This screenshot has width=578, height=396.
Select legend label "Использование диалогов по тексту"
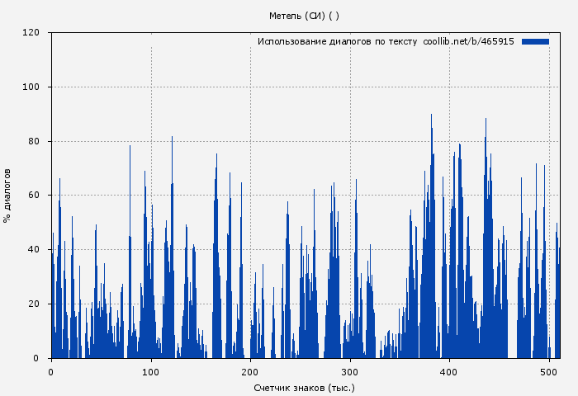338,41
